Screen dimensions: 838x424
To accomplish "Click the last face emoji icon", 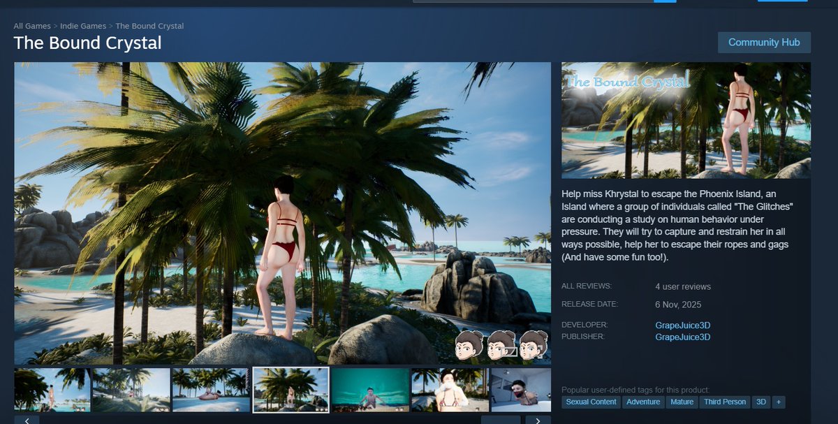I will pyautogui.click(x=534, y=344).
